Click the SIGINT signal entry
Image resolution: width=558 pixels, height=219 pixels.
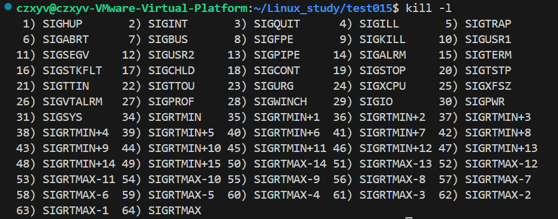[x=168, y=24]
